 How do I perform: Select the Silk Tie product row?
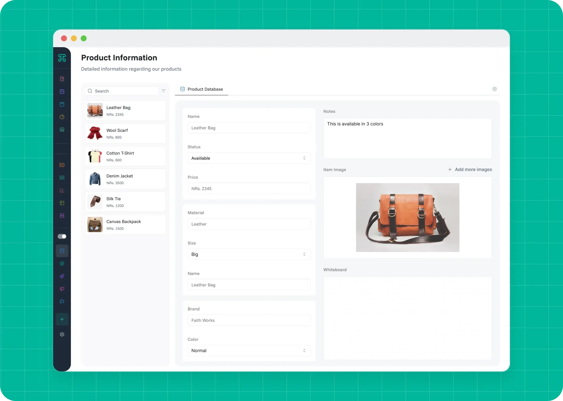(x=125, y=202)
